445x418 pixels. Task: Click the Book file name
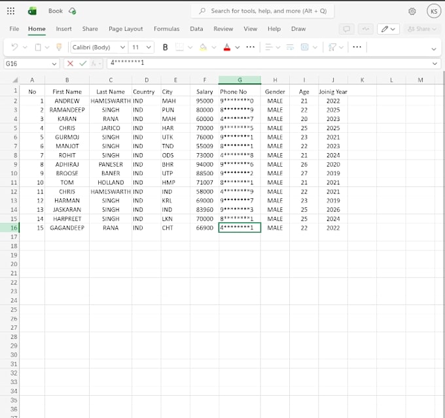pos(56,11)
